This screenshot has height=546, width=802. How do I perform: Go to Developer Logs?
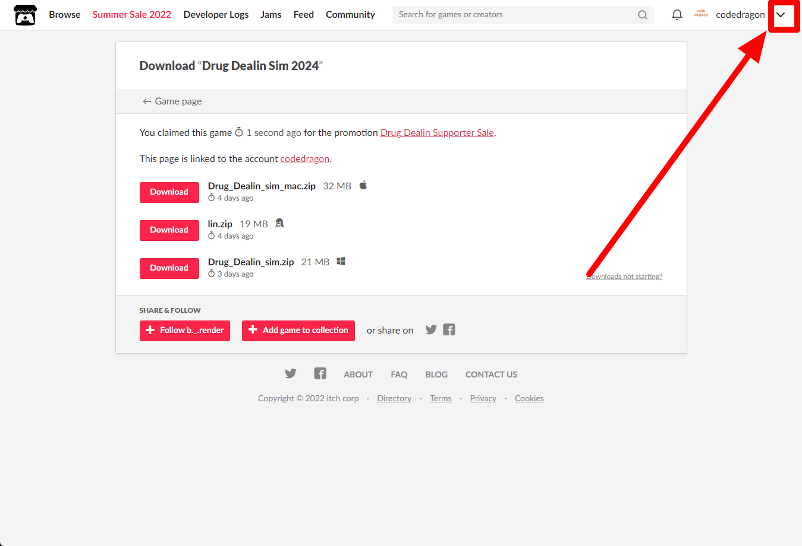click(x=216, y=15)
